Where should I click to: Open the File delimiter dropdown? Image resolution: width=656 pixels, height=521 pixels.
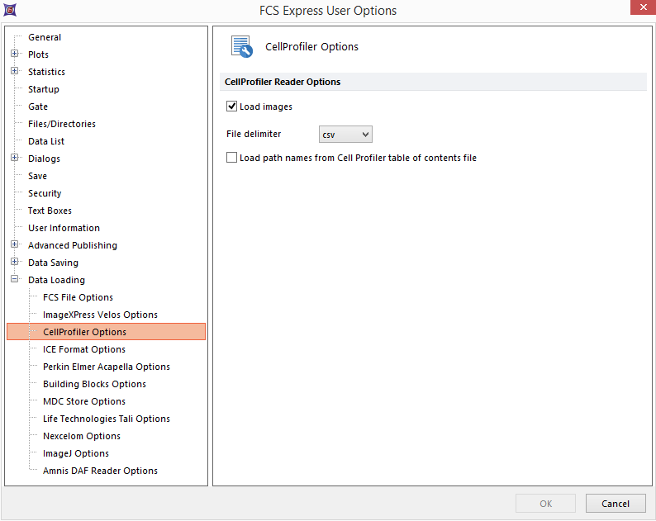[x=345, y=134]
